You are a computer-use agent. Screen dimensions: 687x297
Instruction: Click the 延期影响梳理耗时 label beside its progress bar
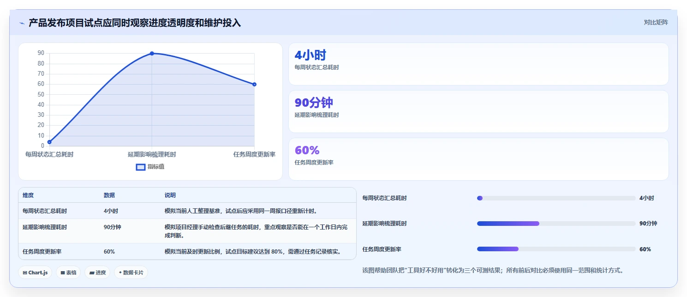(x=385, y=224)
